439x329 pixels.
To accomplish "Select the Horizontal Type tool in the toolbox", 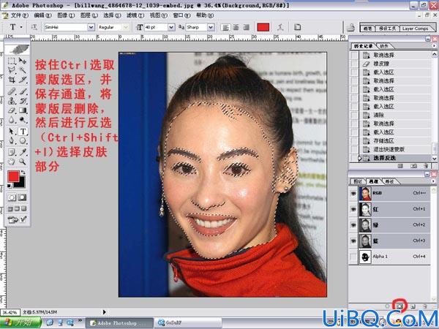I will (23, 131).
